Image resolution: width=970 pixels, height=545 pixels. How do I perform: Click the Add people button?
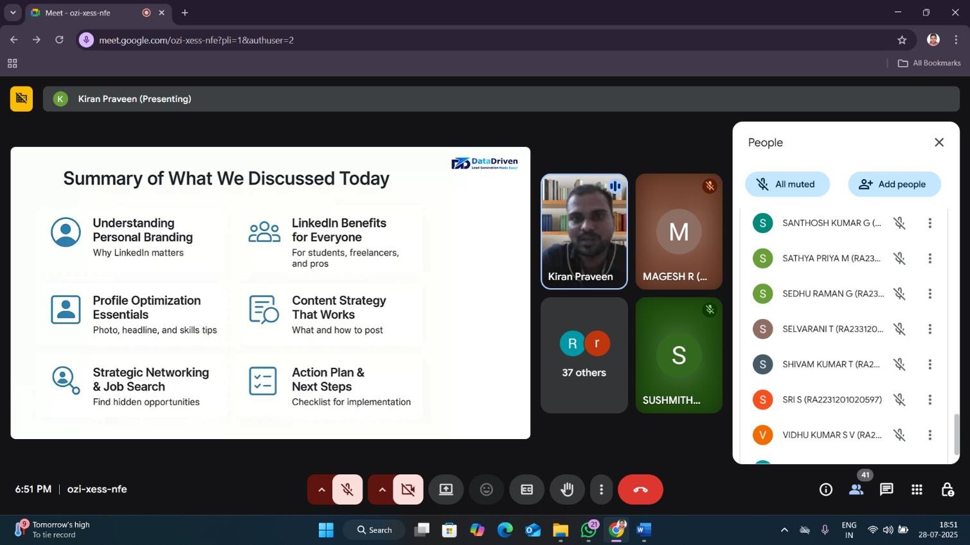[894, 184]
